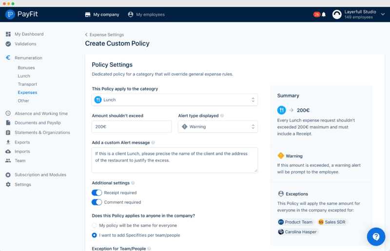Viewport: 390px width, 251px height.
Task: Click the My employees person icon
Action: 130,15
